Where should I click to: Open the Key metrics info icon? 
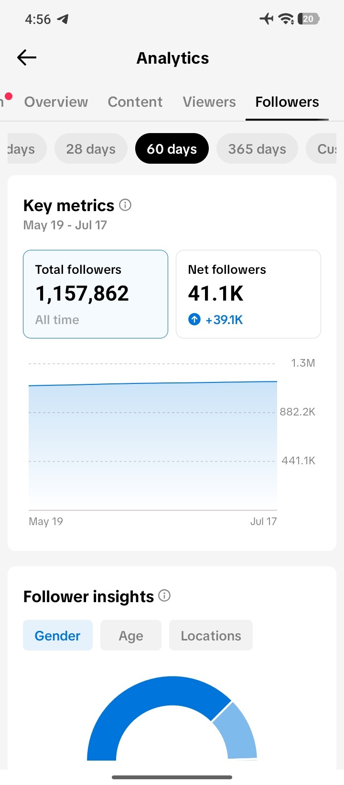point(125,205)
